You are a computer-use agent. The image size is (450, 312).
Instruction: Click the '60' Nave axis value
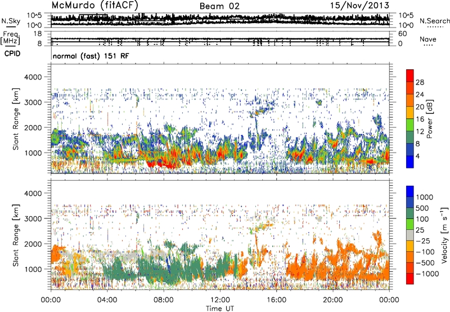click(x=403, y=34)
